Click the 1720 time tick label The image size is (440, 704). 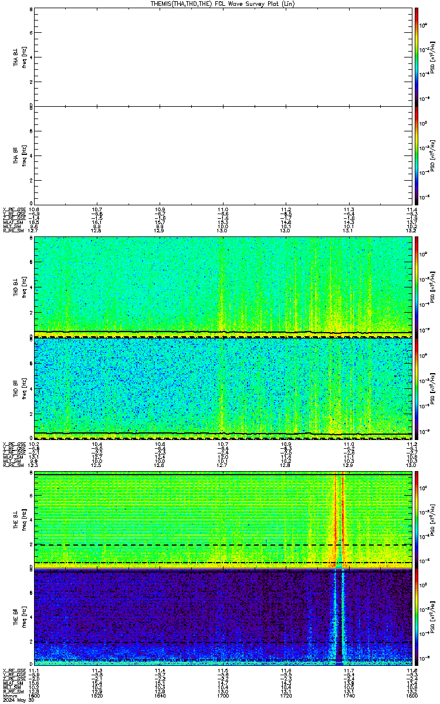click(286, 696)
